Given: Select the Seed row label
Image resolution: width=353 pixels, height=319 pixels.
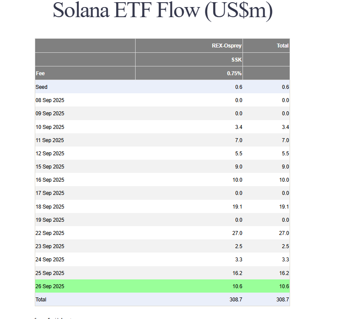Looking at the screenshot, I should [x=41, y=87].
